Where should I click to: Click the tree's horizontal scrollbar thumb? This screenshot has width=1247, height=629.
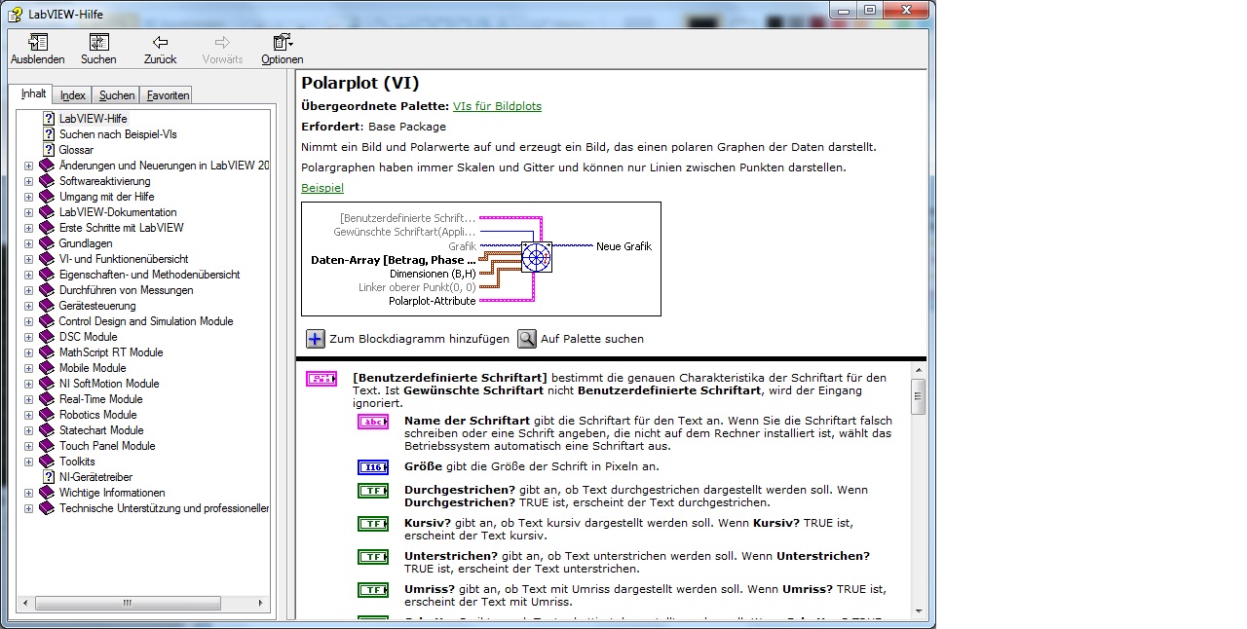(x=128, y=604)
